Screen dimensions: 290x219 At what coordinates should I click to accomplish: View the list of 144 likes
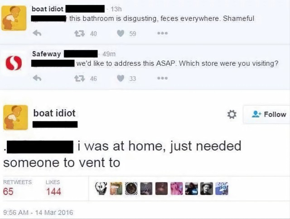[53, 188]
